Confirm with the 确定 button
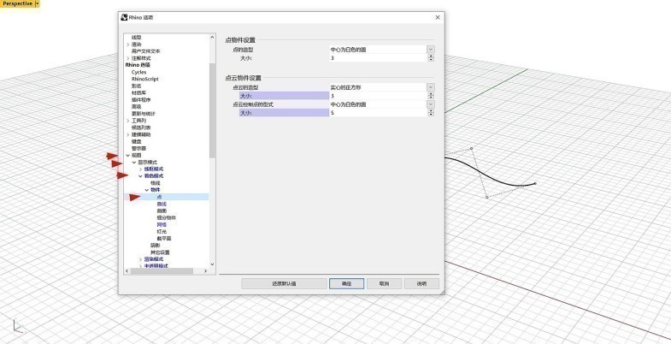Image resolution: width=671 pixels, height=344 pixels. click(x=347, y=283)
